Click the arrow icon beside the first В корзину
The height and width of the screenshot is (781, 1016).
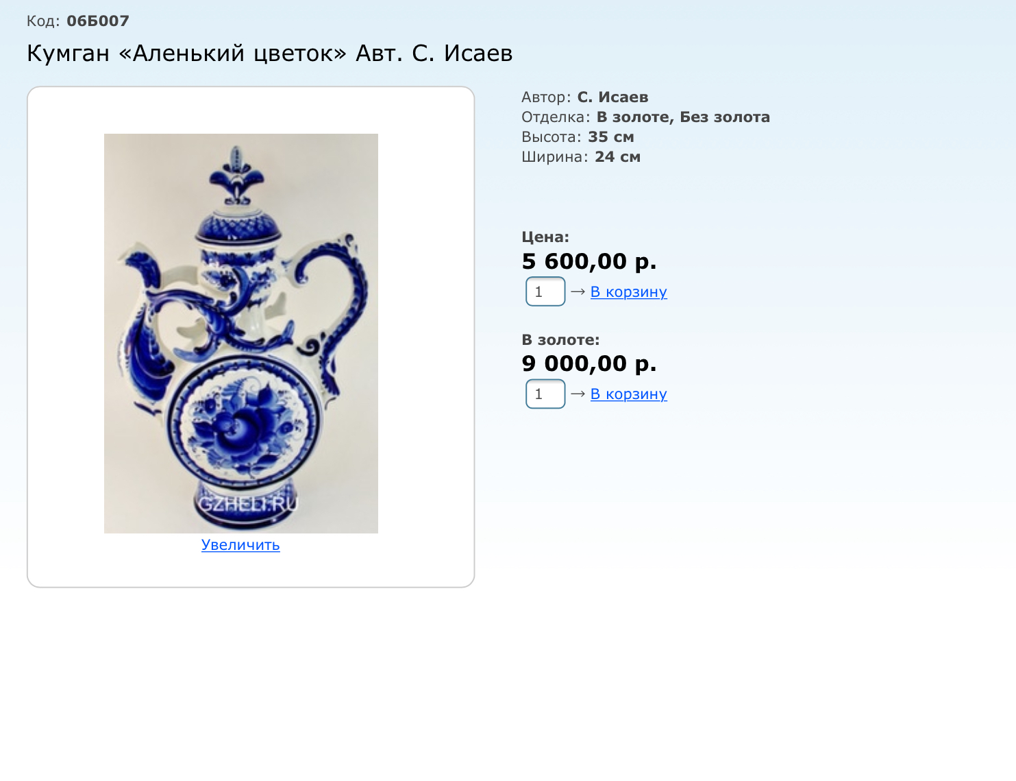(578, 291)
